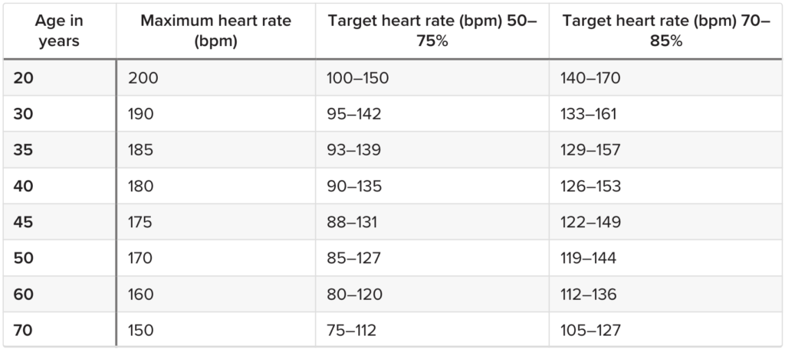Click the maximum heart rate value 200
Image resolution: width=785 pixels, height=349 pixels.
coord(142,77)
